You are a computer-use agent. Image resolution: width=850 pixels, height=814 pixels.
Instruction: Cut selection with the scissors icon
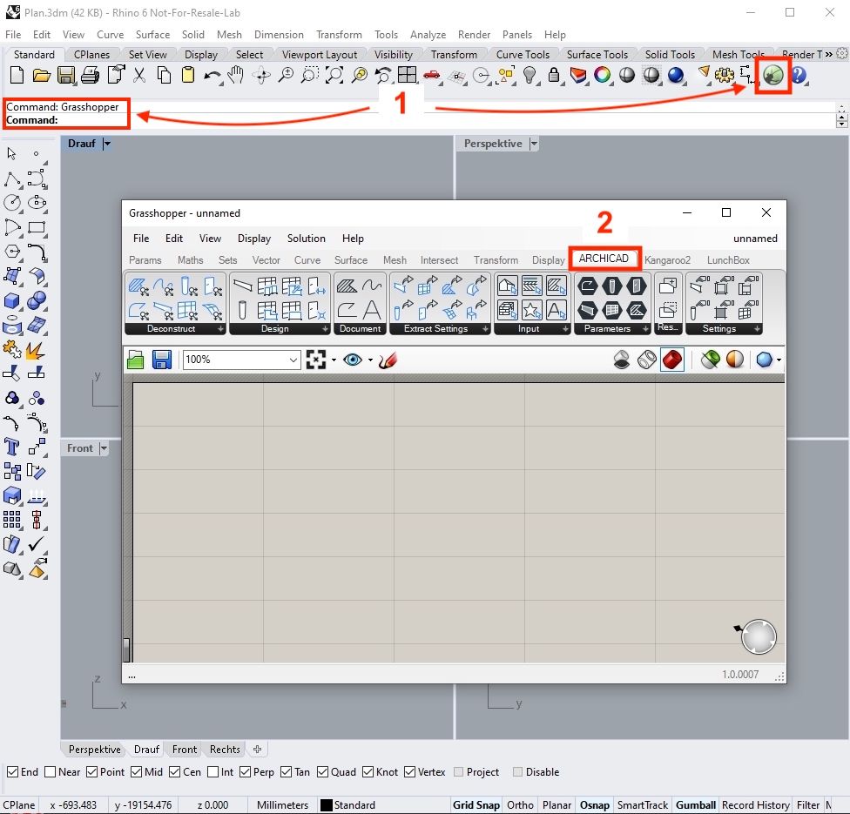coord(139,75)
